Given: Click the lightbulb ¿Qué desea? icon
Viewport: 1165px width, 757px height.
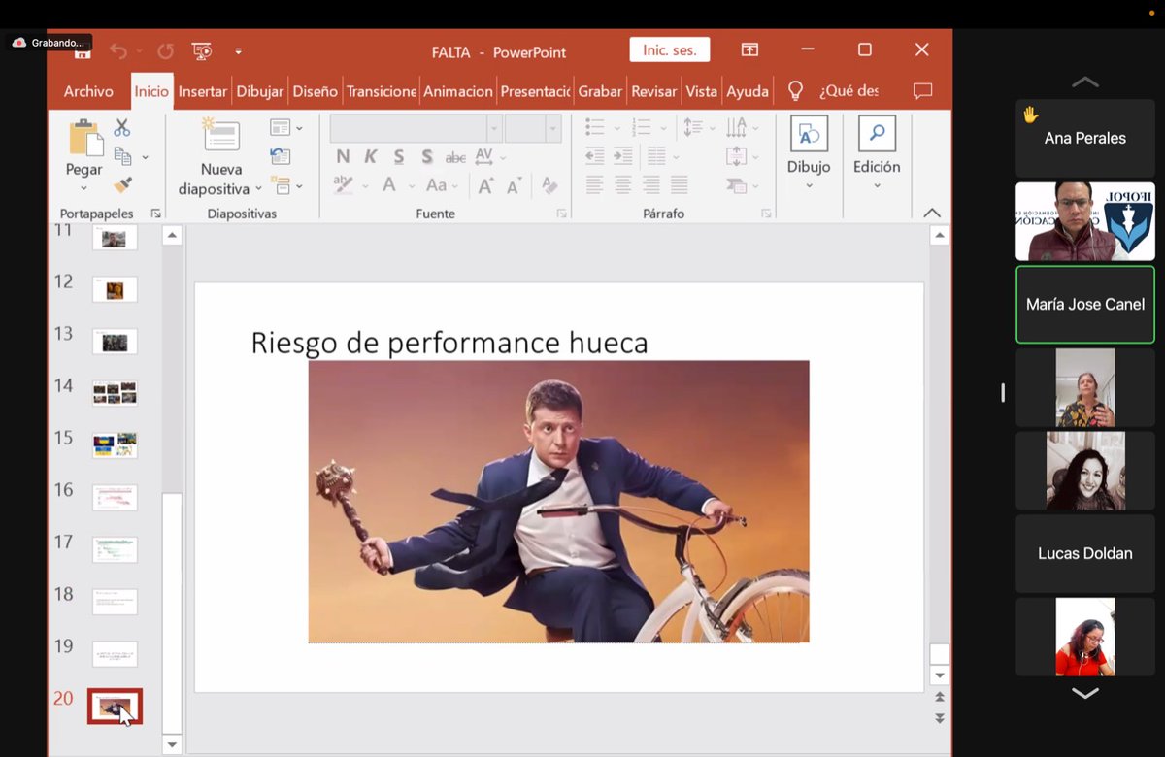Looking at the screenshot, I should [795, 91].
